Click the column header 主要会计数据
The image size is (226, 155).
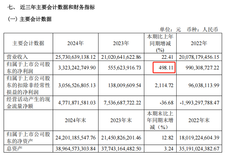point(28,43)
